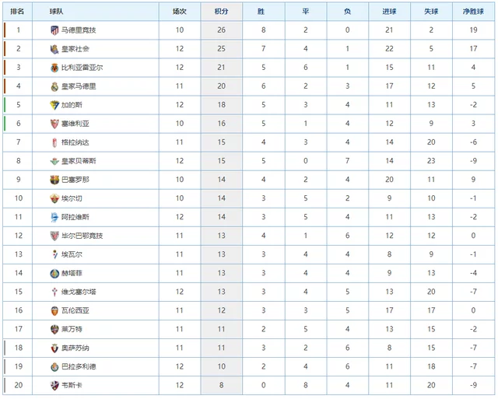Click the 26 points cell for 马德里竞技
498x399 pixels.
pos(221,30)
